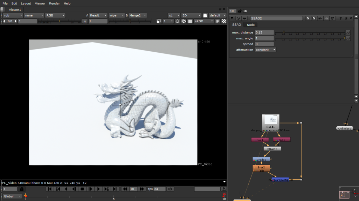The height and width of the screenshot is (201, 359).
Task: Toggle gamma Y button
Action: [x=85, y=21]
